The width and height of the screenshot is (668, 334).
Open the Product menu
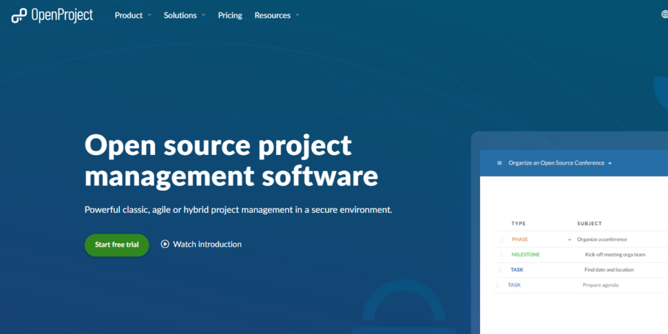[x=129, y=15]
